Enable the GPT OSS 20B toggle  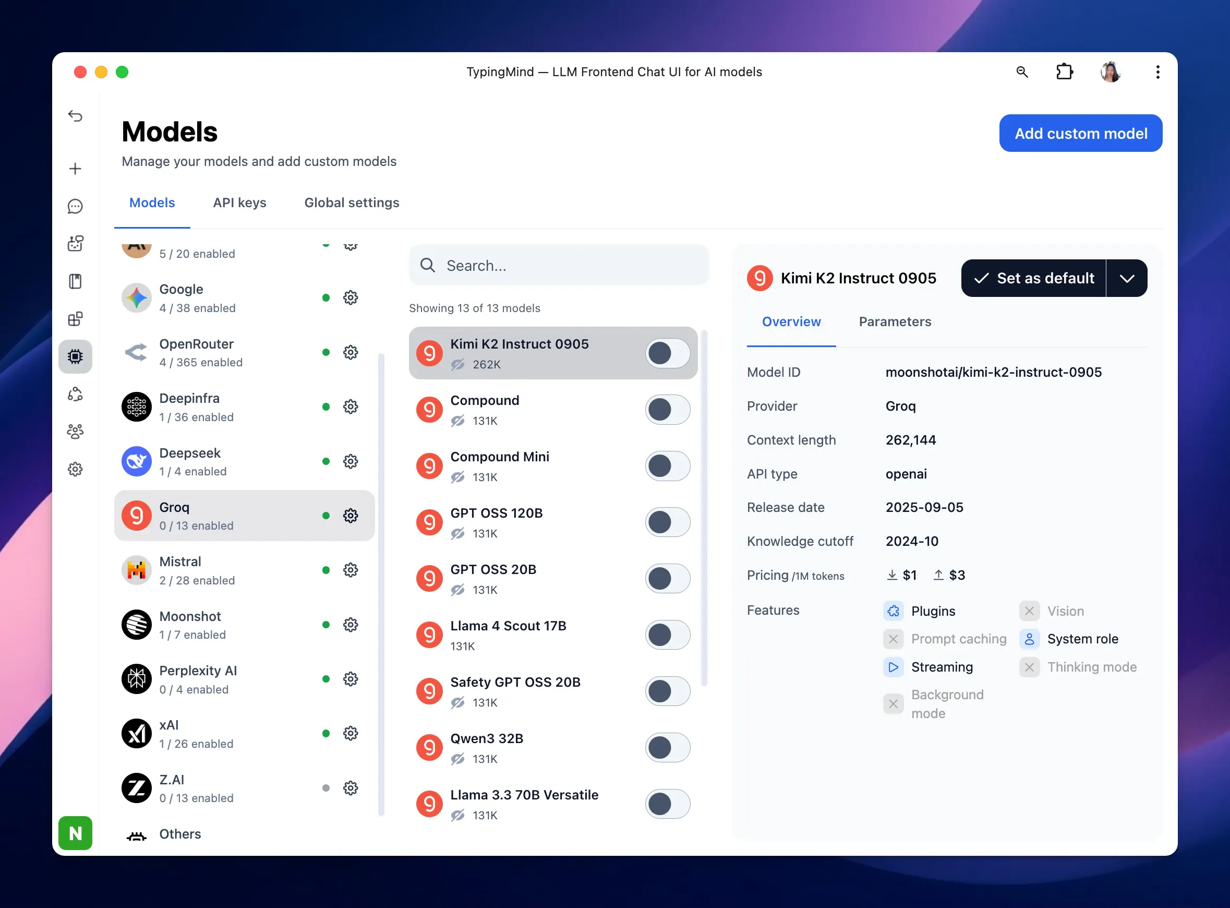(668, 579)
